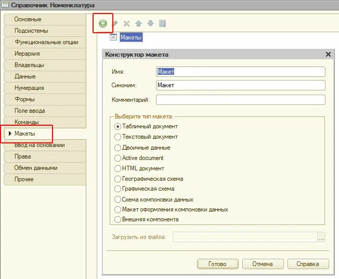The image size is (339, 279).
Task: Click the Move Down arrow icon
Action: coord(150,23)
